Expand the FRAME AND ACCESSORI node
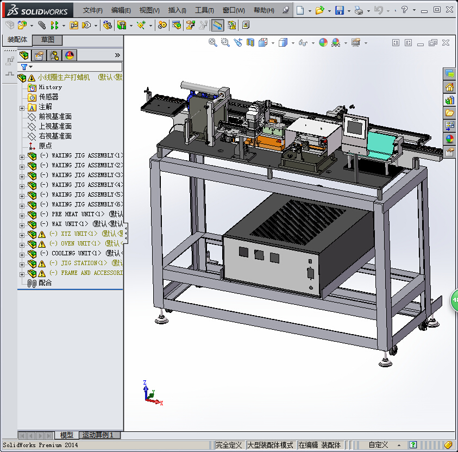 (x=22, y=274)
